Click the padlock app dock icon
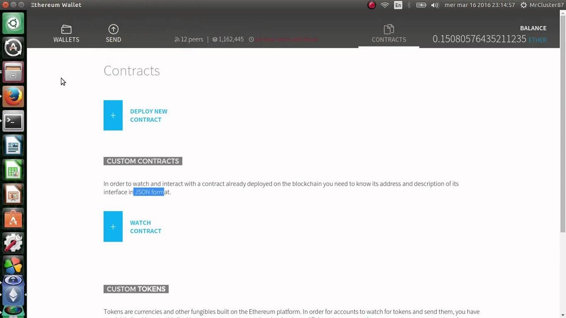566x318 pixels. [13, 280]
